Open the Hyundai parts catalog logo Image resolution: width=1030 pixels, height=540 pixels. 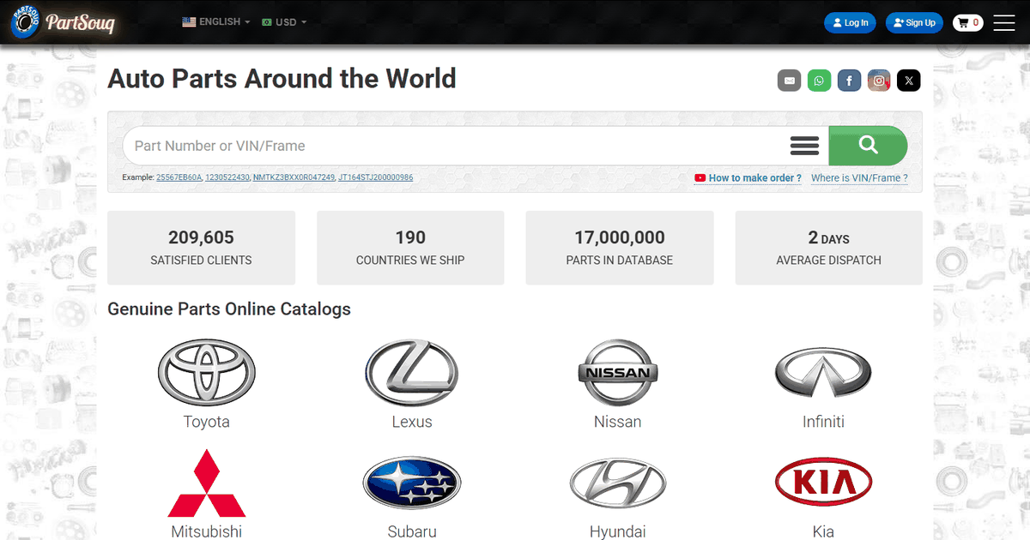tap(618, 483)
